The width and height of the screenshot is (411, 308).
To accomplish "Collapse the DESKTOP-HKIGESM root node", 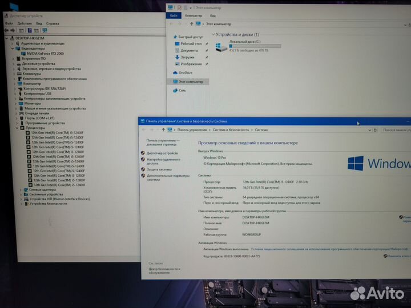I will tap(7, 38).
